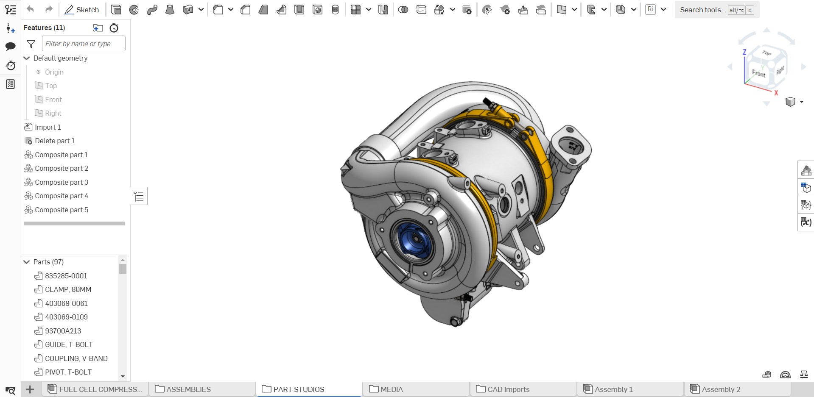Expand the Transform tool dropdown arrow
The height and width of the screenshot is (397, 814).
[453, 10]
